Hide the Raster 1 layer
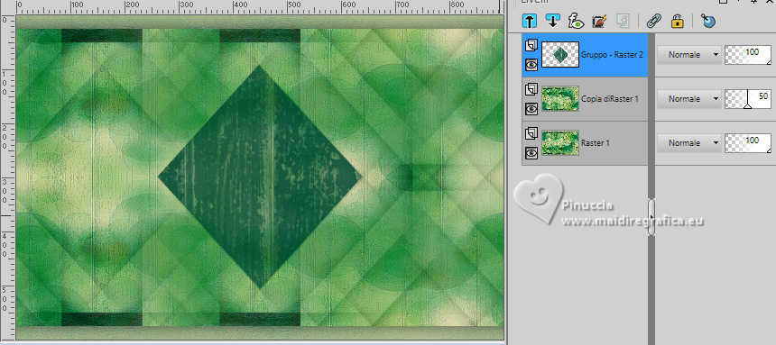This screenshot has width=776, height=345. click(x=531, y=153)
